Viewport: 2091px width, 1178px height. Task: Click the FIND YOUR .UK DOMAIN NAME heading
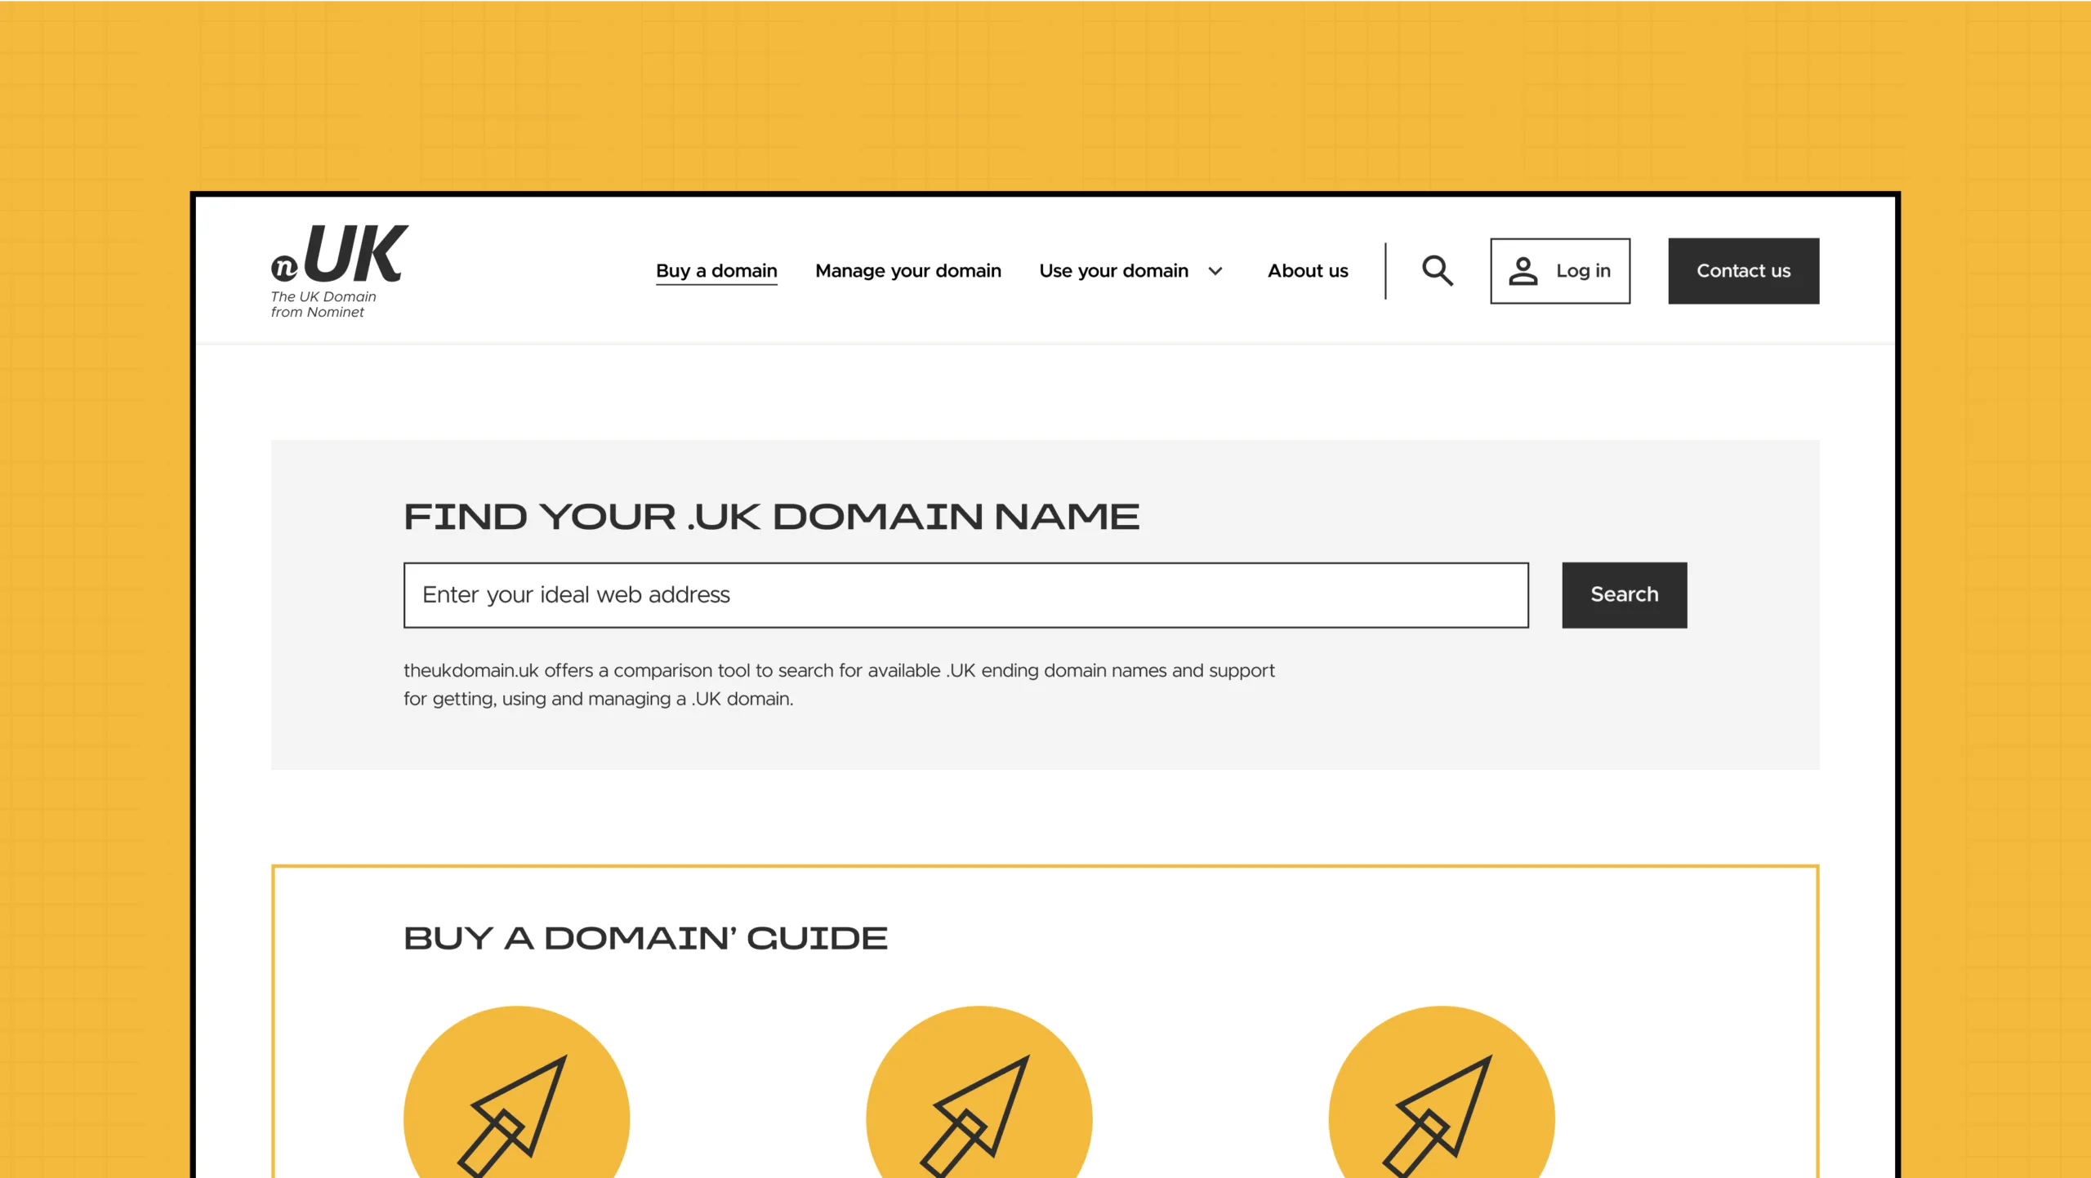click(771, 515)
